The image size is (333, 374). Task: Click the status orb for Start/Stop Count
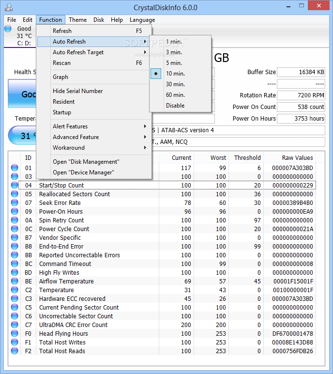pyautogui.click(x=15, y=185)
